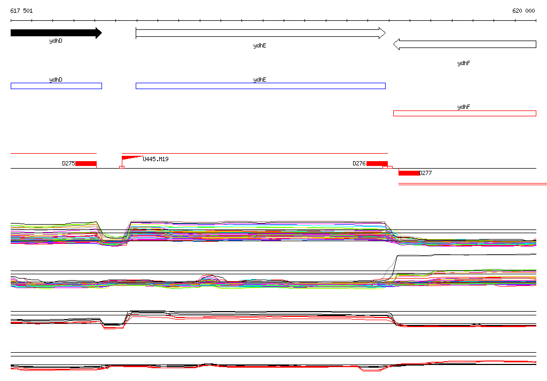Click the black ydhD gene arrow
This screenshot has height=381, width=547.
56,33
